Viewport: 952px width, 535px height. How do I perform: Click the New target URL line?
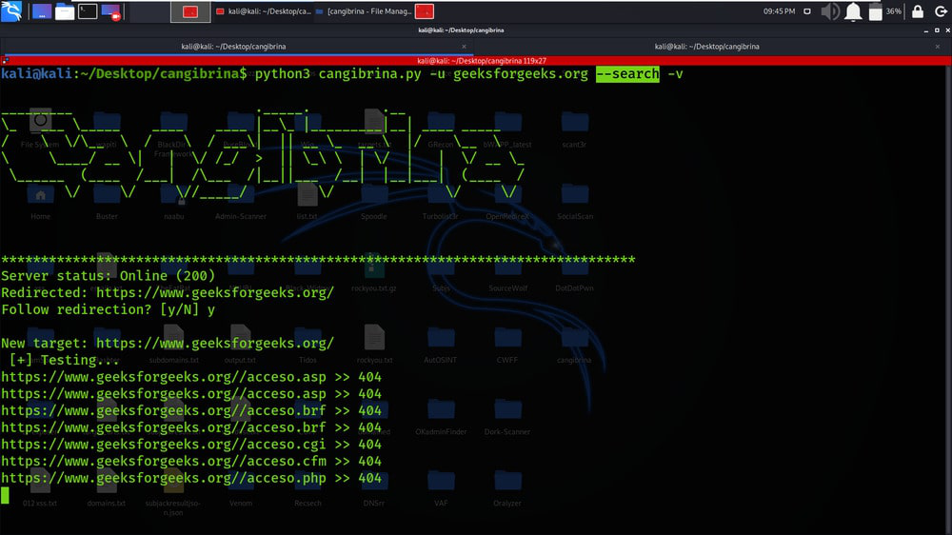168,343
